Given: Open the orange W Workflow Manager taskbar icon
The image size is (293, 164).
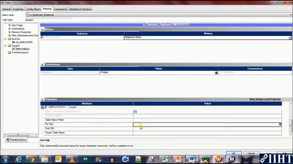Looking at the screenshot, I should pyautogui.click(x=218, y=159).
